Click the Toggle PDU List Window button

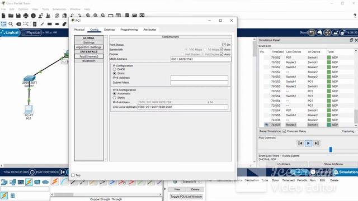[x=186, y=197]
